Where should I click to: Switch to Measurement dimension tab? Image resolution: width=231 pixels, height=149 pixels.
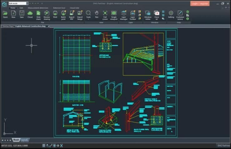click(x=38, y=8)
